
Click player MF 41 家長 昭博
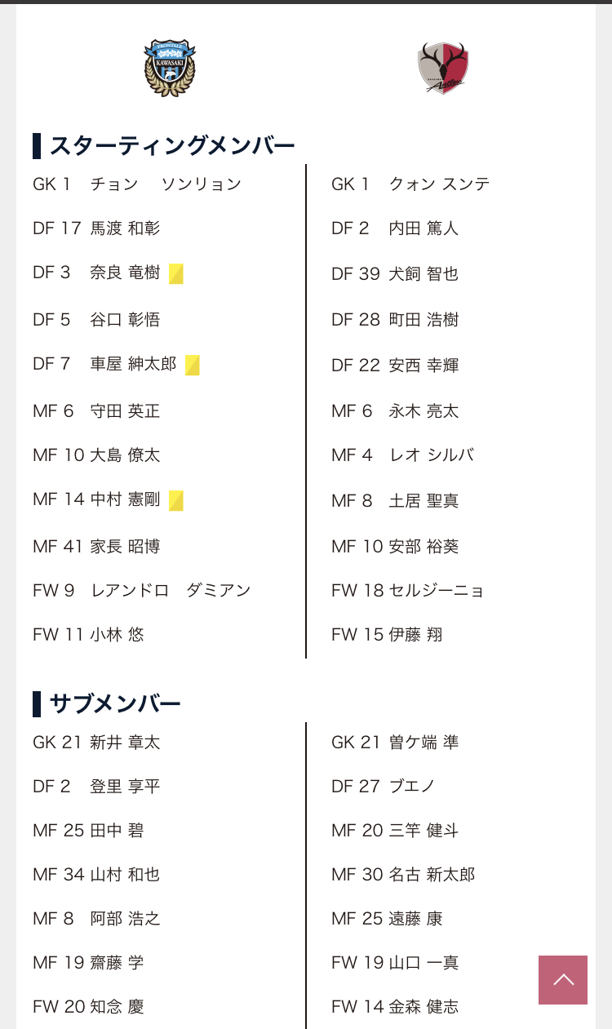[96, 546]
